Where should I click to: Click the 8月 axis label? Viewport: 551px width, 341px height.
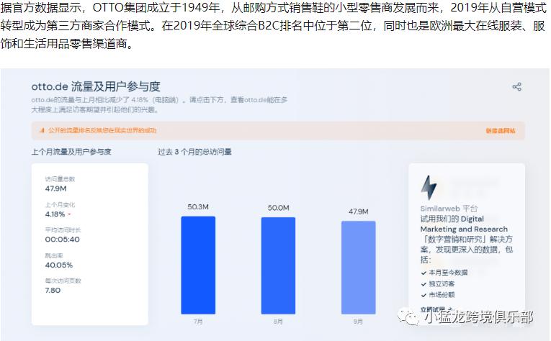tap(278, 322)
